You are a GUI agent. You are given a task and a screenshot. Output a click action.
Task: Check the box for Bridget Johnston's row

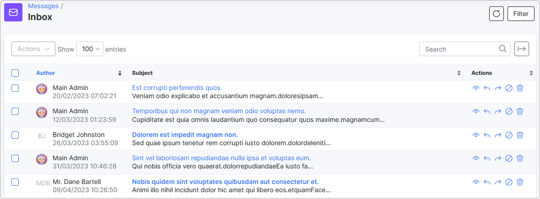point(15,135)
